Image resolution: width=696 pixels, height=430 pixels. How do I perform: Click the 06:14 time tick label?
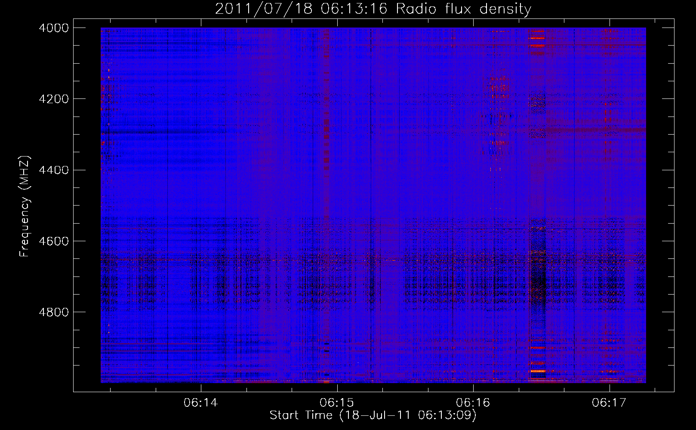(x=201, y=403)
